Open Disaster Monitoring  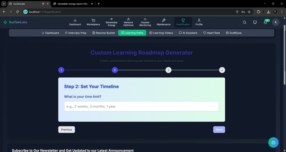pyautogui.click(x=145, y=22)
